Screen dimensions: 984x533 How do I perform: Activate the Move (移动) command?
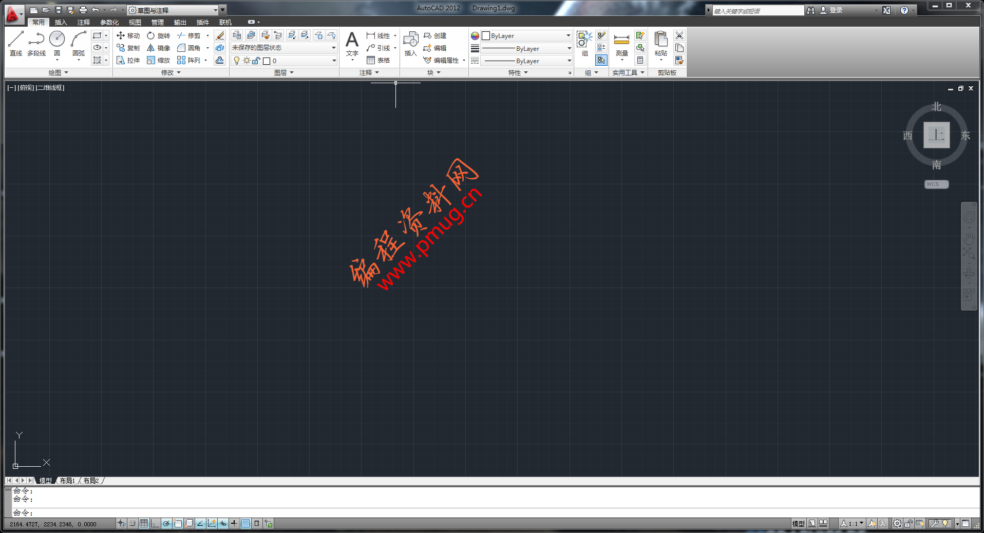click(x=128, y=35)
